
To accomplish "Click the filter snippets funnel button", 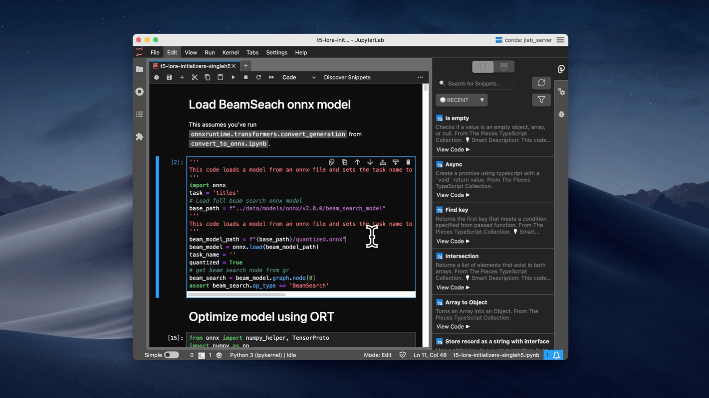I will 541,100.
